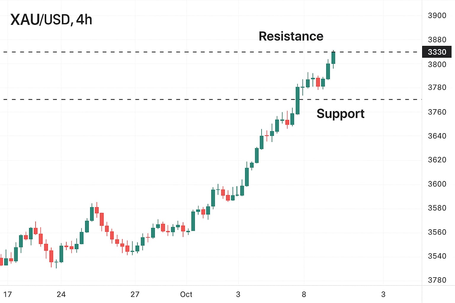Select the 8 date on time axis
The image size is (455, 303).
coord(304,294)
